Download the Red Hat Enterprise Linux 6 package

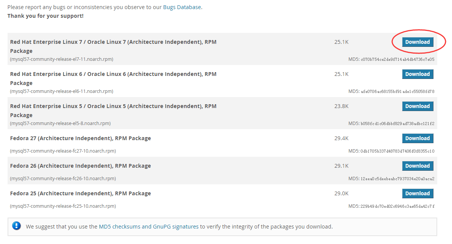point(418,74)
